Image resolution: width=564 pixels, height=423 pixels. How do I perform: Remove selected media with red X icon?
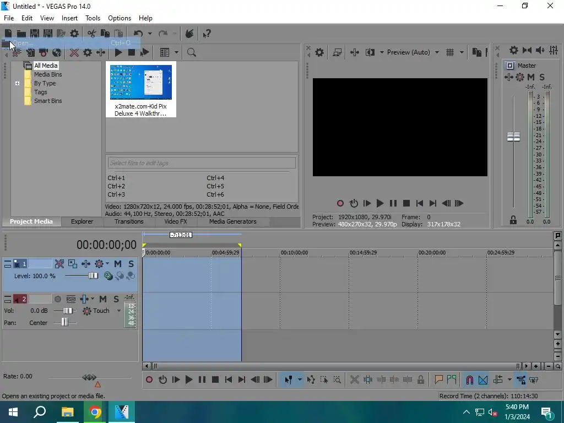[x=74, y=52]
